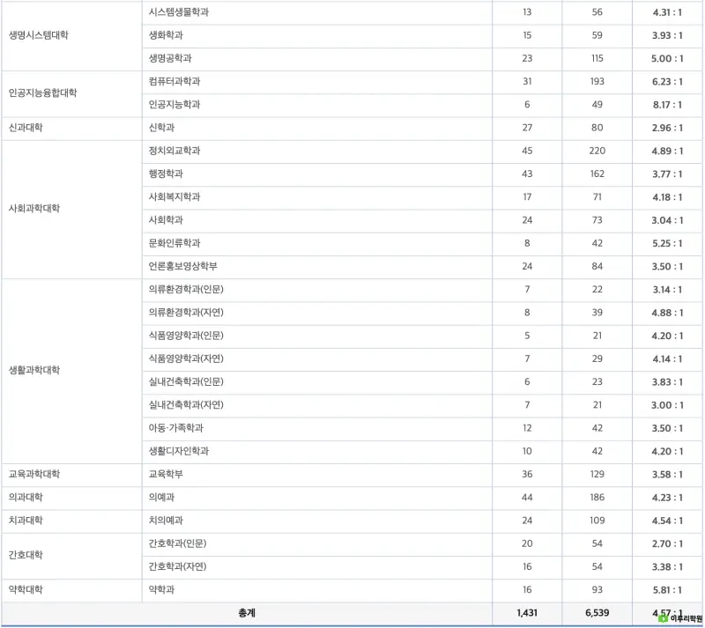Select the 치의예과 department label
The width and height of the screenshot is (705, 628).
[166, 521]
